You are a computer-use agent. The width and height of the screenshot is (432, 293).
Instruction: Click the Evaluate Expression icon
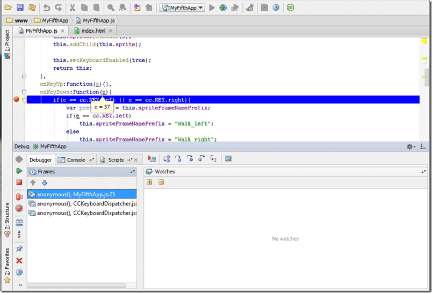228,159
